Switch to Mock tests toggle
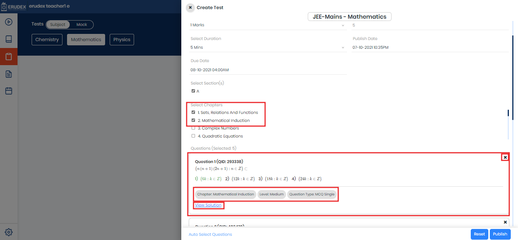Screen dimensions: 518x240 tap(82, 25)
